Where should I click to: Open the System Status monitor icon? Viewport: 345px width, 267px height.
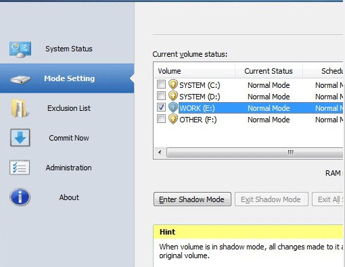pyautogui.click(x=20, y=49)
